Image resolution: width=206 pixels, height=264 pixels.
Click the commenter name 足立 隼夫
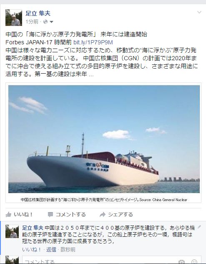coord(33,228)
